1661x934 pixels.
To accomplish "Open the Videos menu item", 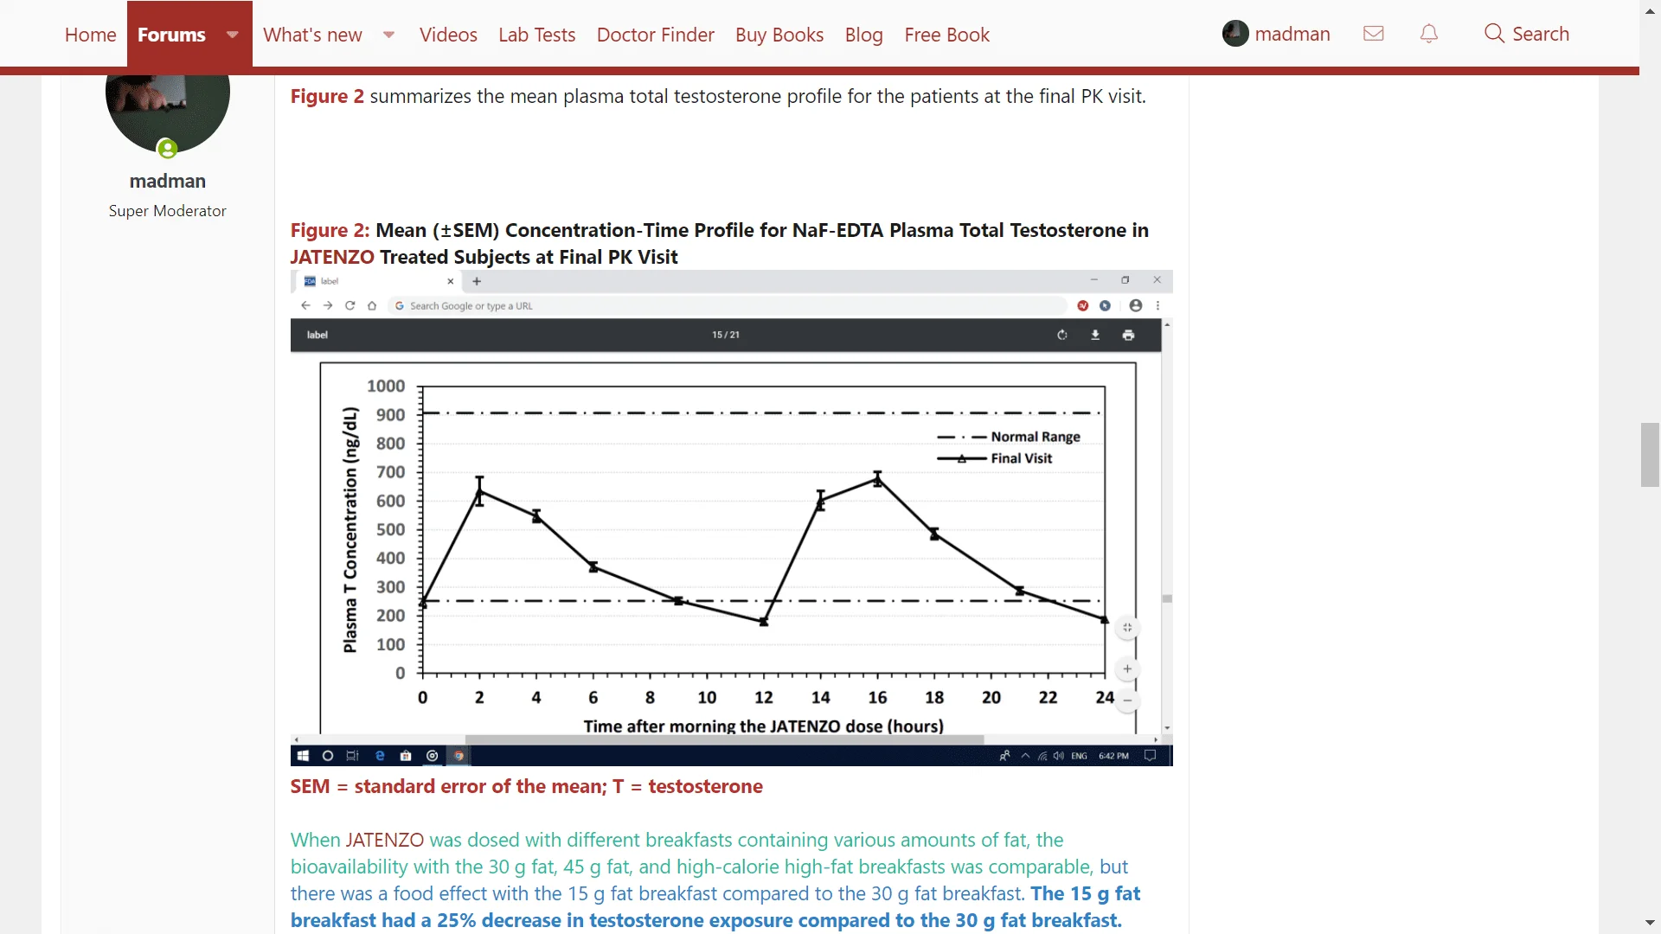I will (x=448, y=35).
